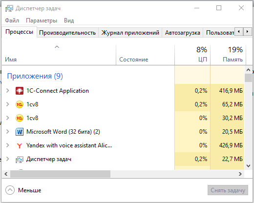The width and height of the screenshot is (254, 203).
Task: Collapse details with the Меньше arrow icon
Action: click(x=10, y=190)
